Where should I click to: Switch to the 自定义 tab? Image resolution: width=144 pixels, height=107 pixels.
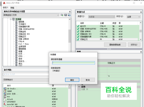(6, 7)
